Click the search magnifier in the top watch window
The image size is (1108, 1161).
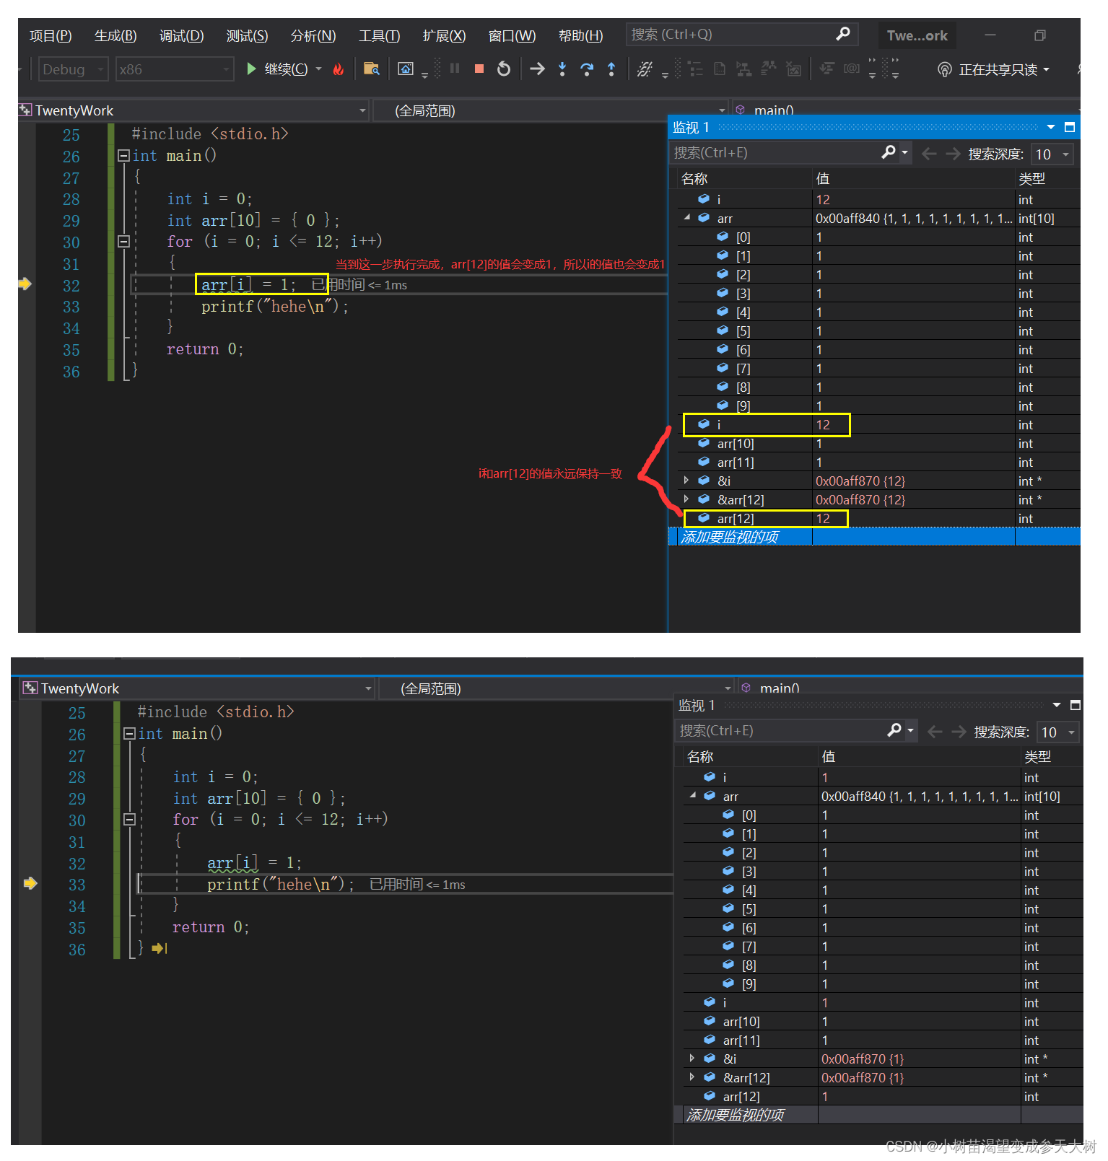(x=889, y=152)
